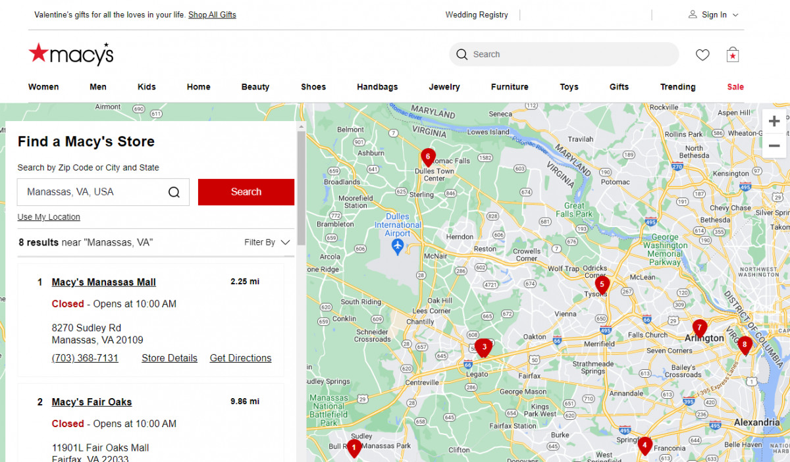Open the Sale menu
This screenshot has height=462, width=790.
pos(735,87)
